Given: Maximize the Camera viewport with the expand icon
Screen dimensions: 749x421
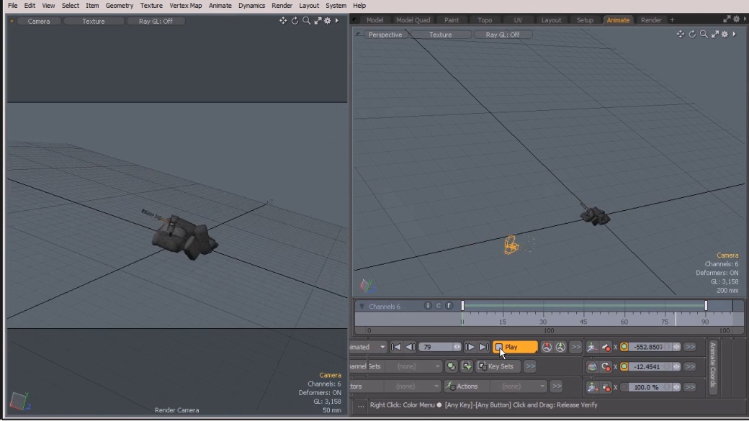Looking at the screenshot, I should (318, 21).
